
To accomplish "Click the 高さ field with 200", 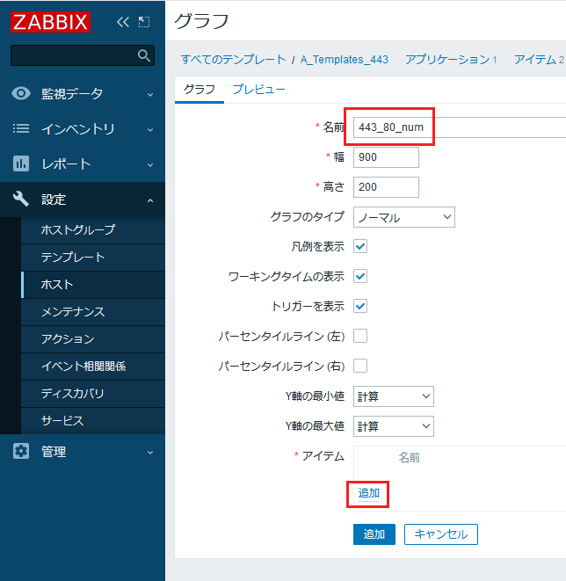I will tap(386, 187).
